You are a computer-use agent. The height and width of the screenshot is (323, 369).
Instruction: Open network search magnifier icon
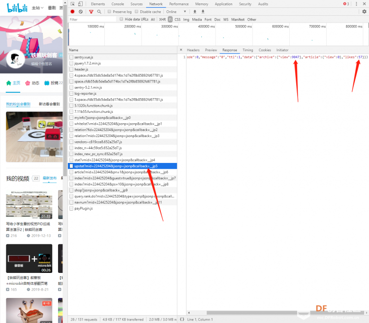99,11
